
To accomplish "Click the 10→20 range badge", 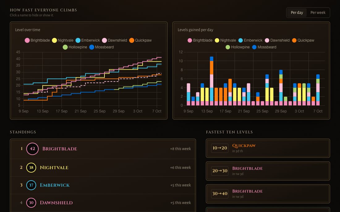I will (220, 148).
